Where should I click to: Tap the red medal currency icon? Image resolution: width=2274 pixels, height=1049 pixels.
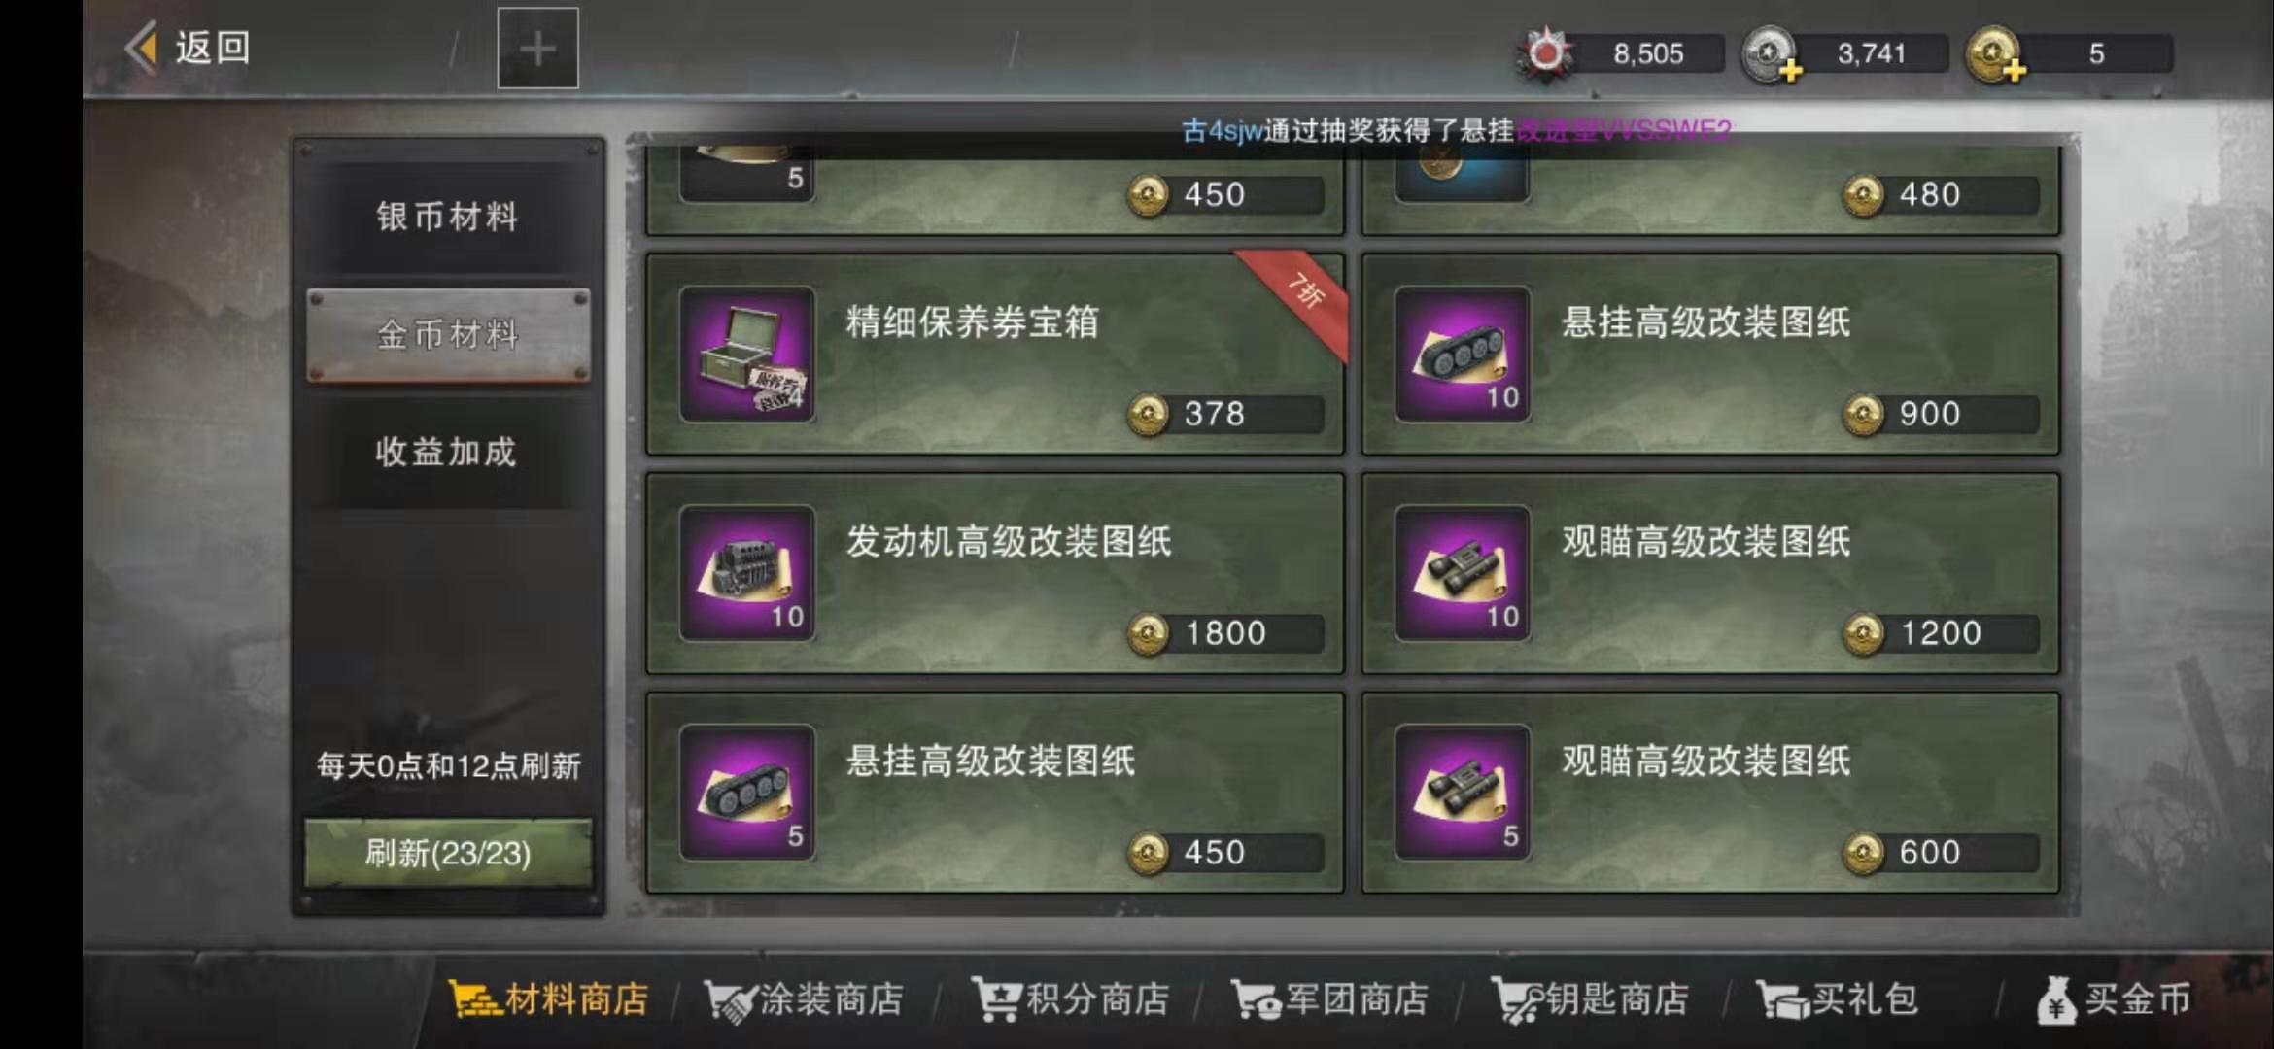1545,52
